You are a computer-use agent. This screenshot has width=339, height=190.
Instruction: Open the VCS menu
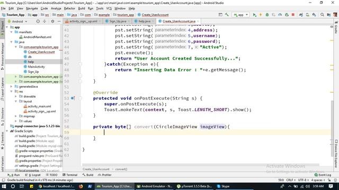pos(109,8)
